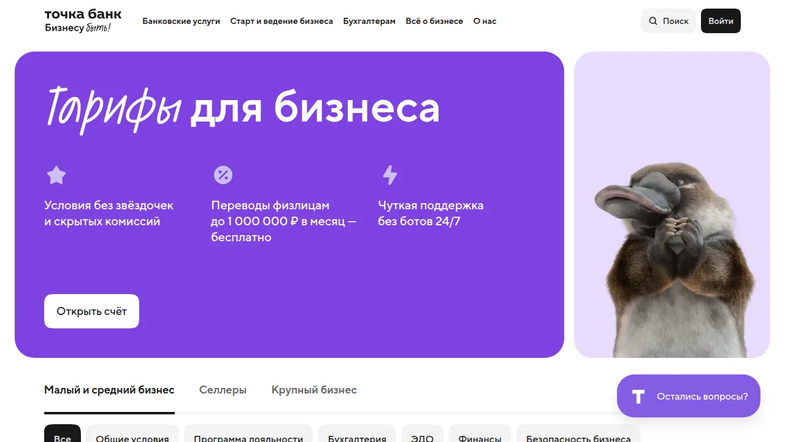Click the star icon above Условия без звёздочек
The image size is (785, 442).
(x=56, y=176)
